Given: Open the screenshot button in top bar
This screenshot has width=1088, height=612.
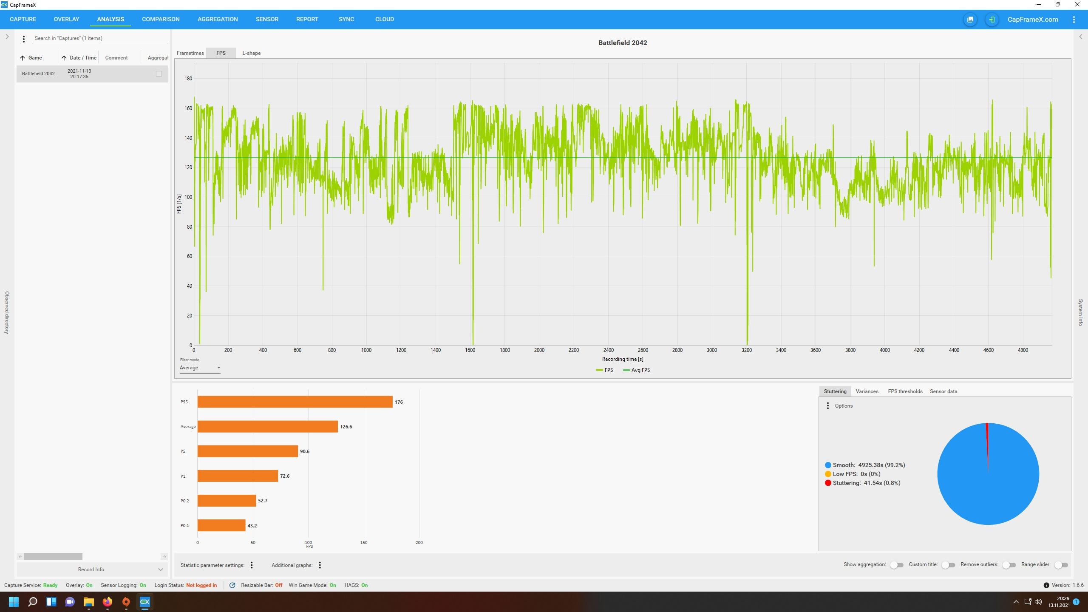Looking at the screenshot, I should click(970, 20).
